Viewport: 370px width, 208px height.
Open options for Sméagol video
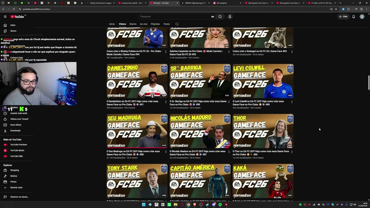[x=292, y=52]
